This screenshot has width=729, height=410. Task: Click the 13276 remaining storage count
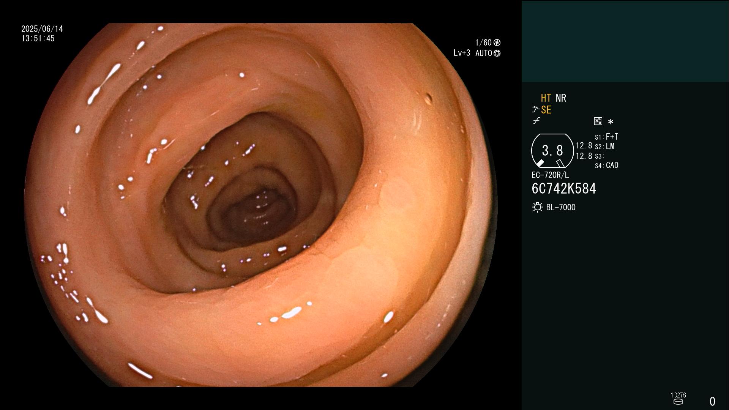[x=678, y=395]
